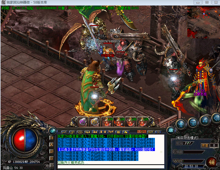Toggle the first chat channel filter button

[64, 132]
